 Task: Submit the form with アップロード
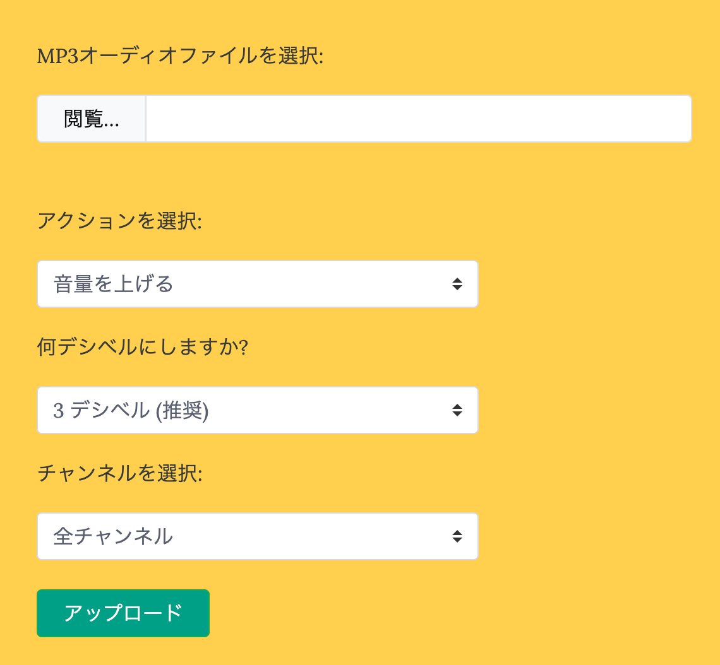[123, 613]
